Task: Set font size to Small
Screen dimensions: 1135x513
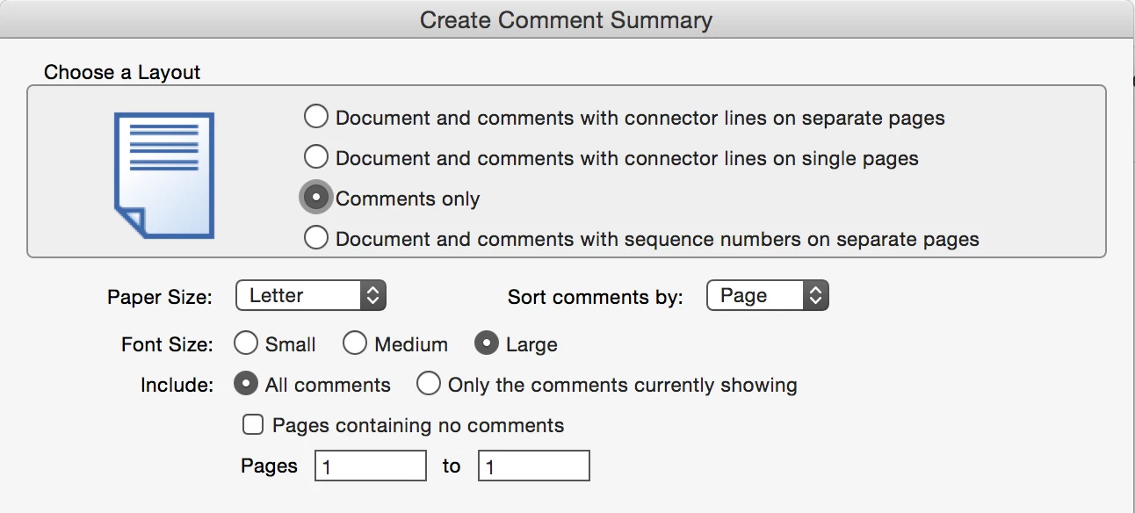Action: (246, 344)
